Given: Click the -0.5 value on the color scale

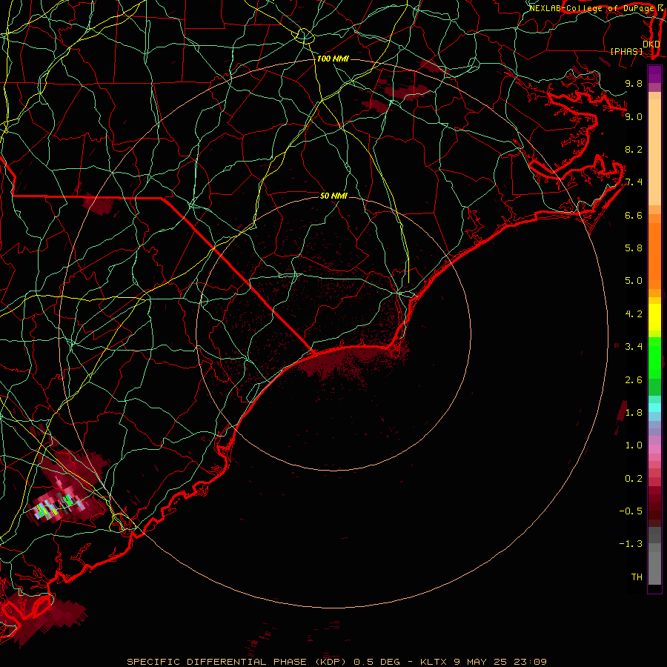Looking at the screenshot, I should (631, 511).
